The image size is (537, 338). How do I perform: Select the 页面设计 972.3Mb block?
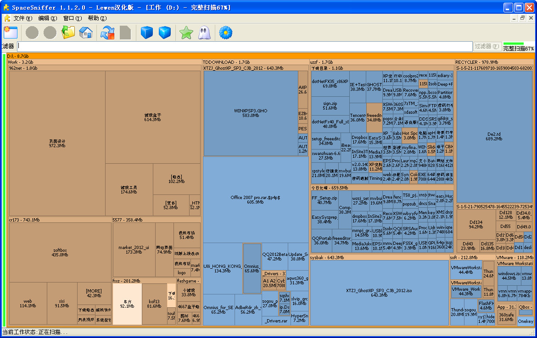[x=57, y=144]
